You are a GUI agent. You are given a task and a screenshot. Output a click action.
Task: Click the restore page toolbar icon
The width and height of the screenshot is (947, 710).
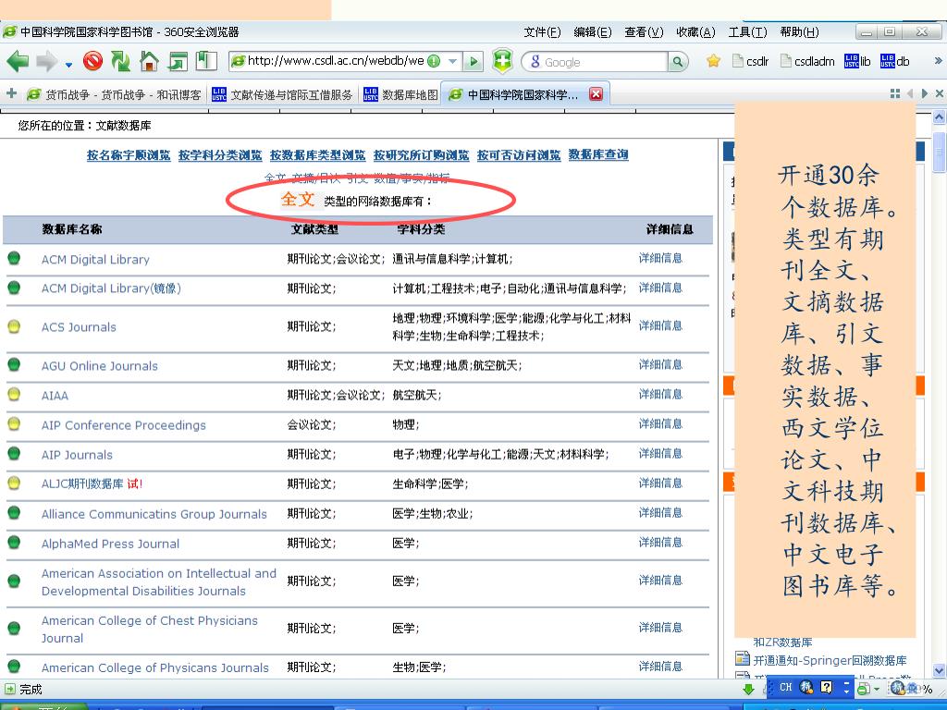coord(178,61)
